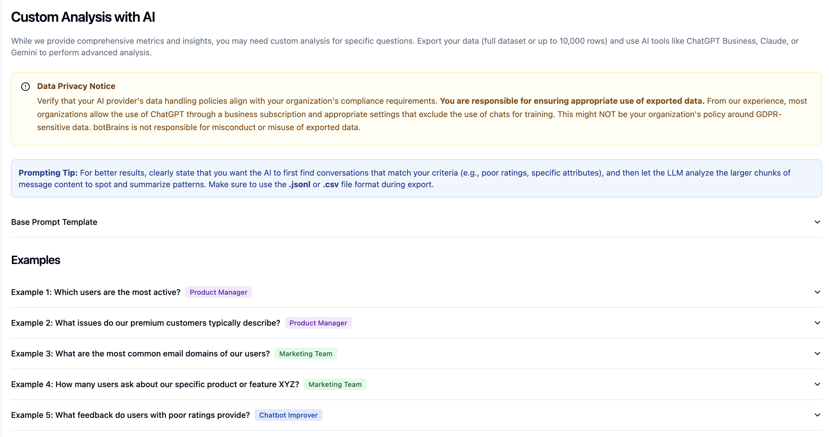
Task: Click Product Manager tag on Example 1
Action: tap(218, 292)
